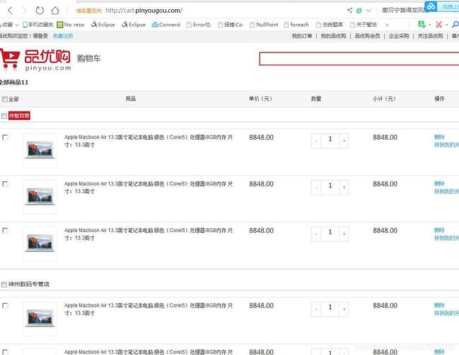Decrease quantity of first 传智自营 item
459x355 pixels.
(316, 141)
